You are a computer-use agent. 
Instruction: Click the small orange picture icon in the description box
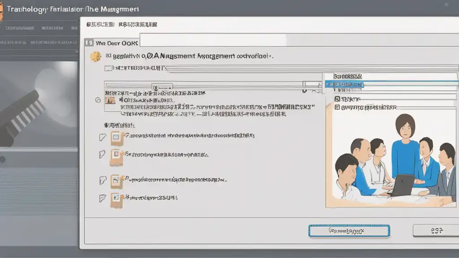[110, 101]
